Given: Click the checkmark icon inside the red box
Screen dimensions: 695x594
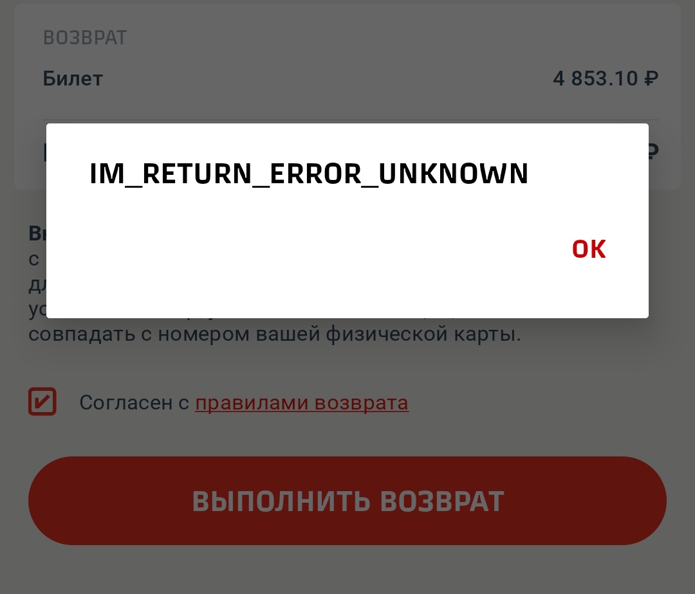Looking at the screenshot, I should 42,401.
